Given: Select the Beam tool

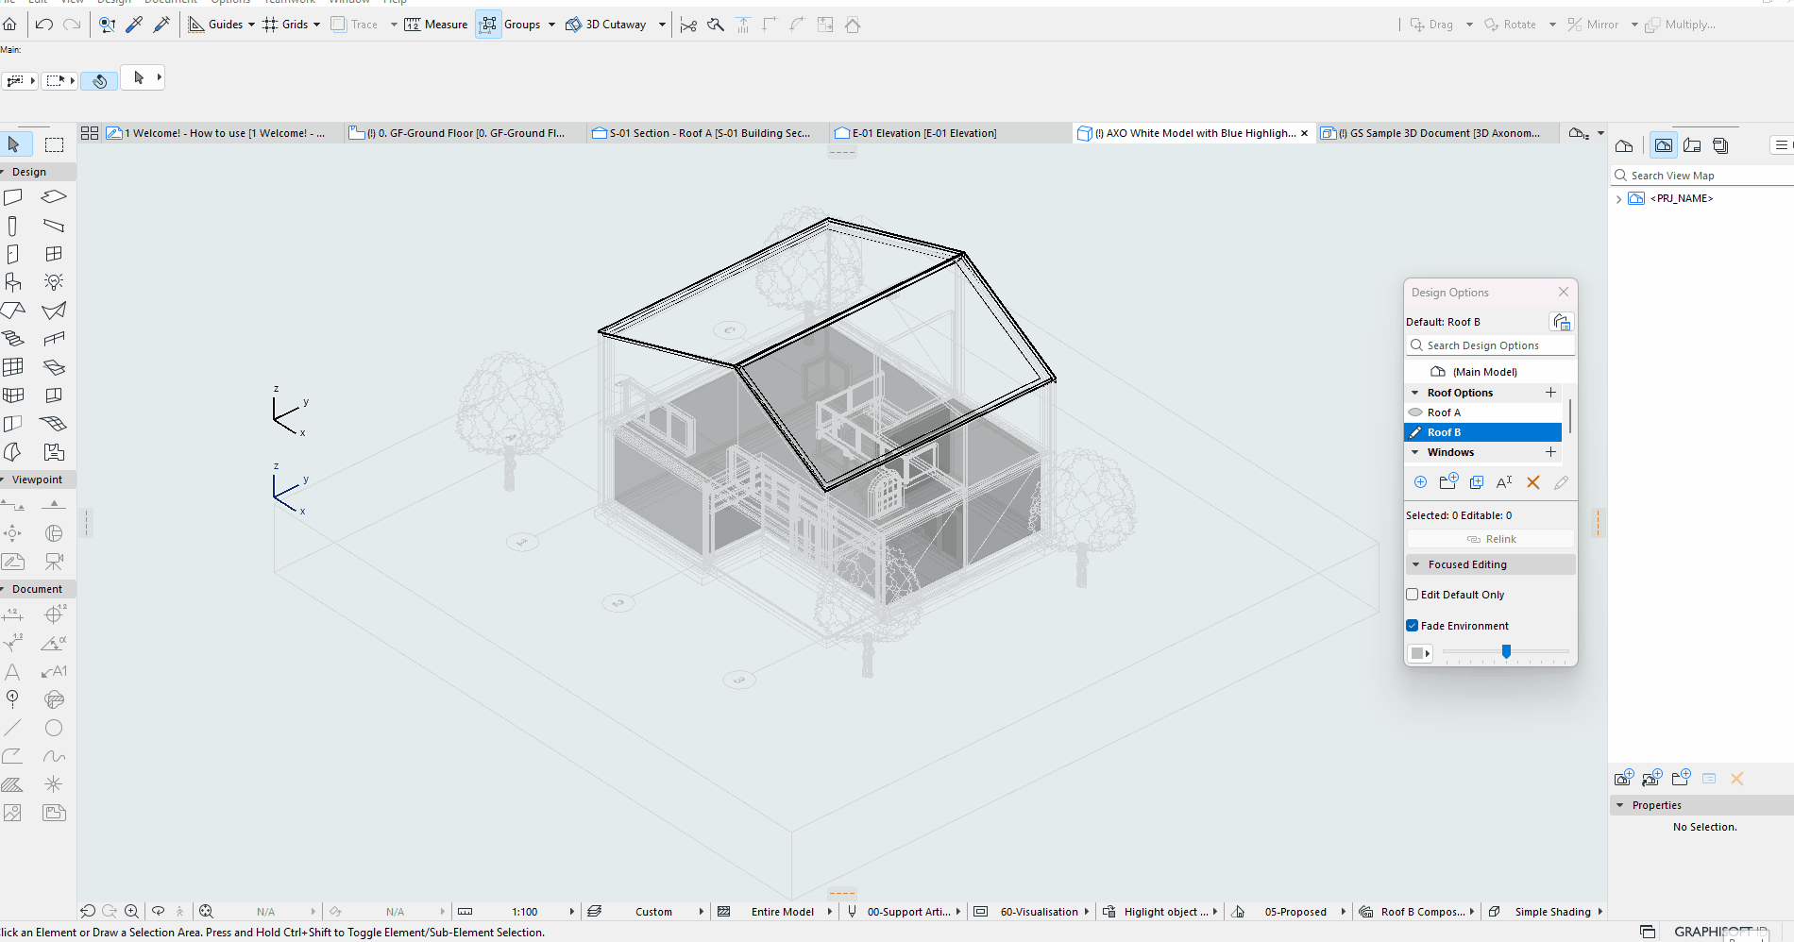Looking at the screenshot, I should point(54,226).
